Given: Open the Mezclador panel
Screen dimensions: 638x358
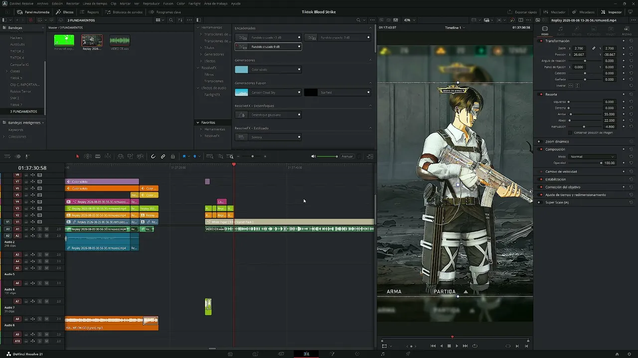Looking at the screenshot, I should [554, 12].
